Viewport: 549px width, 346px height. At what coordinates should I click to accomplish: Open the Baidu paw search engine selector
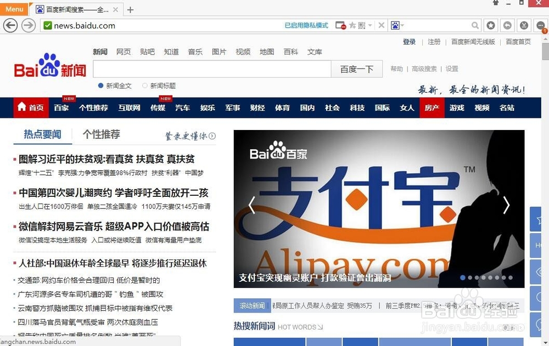pyautogui.click(x=397, y=25)
